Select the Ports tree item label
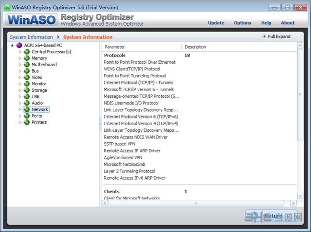 37,116
